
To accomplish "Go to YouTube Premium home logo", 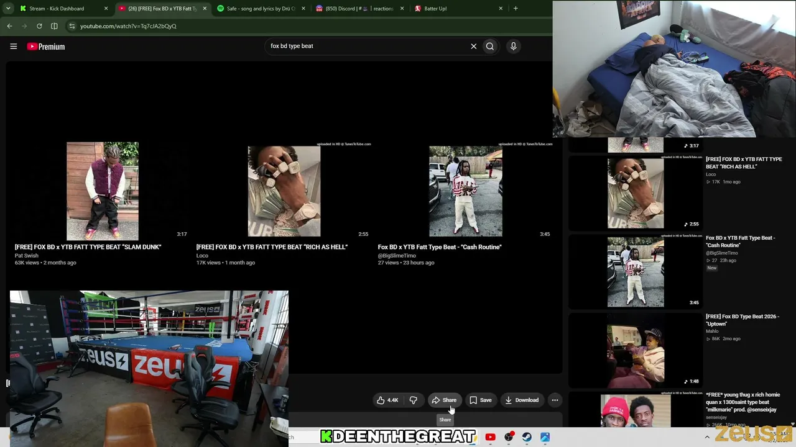I will (x=46, y=47).
